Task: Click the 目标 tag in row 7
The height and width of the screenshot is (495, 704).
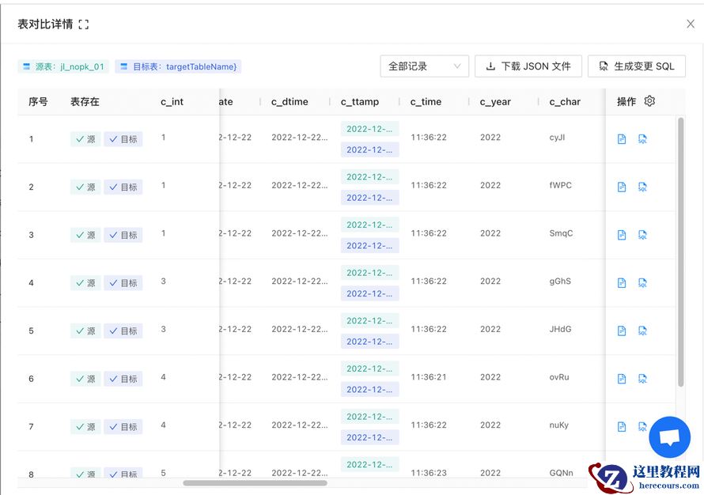Action: pos(123,427)
